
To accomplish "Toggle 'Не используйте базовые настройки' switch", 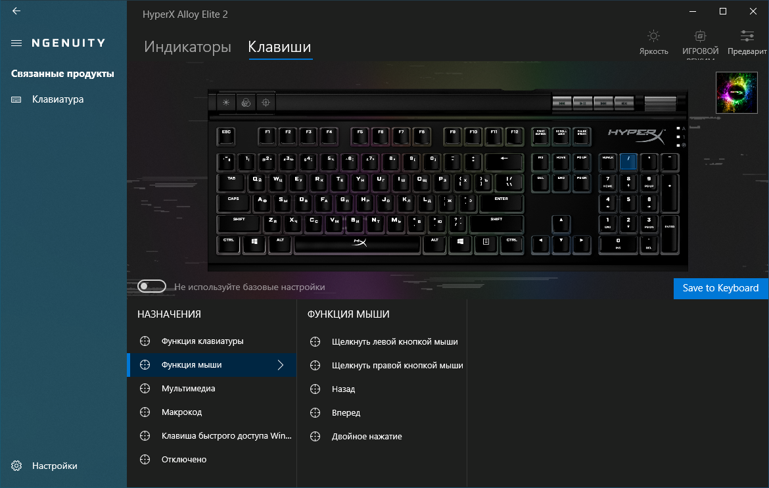I will (x=152, y=286).
